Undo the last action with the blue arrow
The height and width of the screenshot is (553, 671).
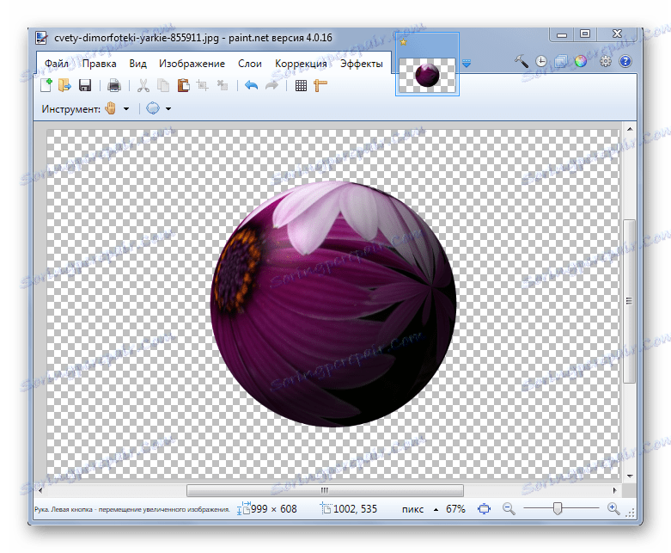(251, 86)
